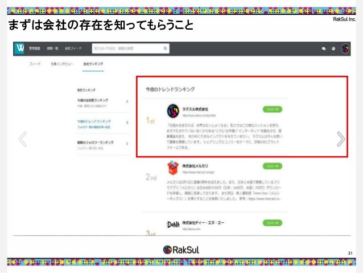Viewport: 363px width, 273px height.
Task: Open 募集一覧 in the top navigation
Action: [52, 48]
